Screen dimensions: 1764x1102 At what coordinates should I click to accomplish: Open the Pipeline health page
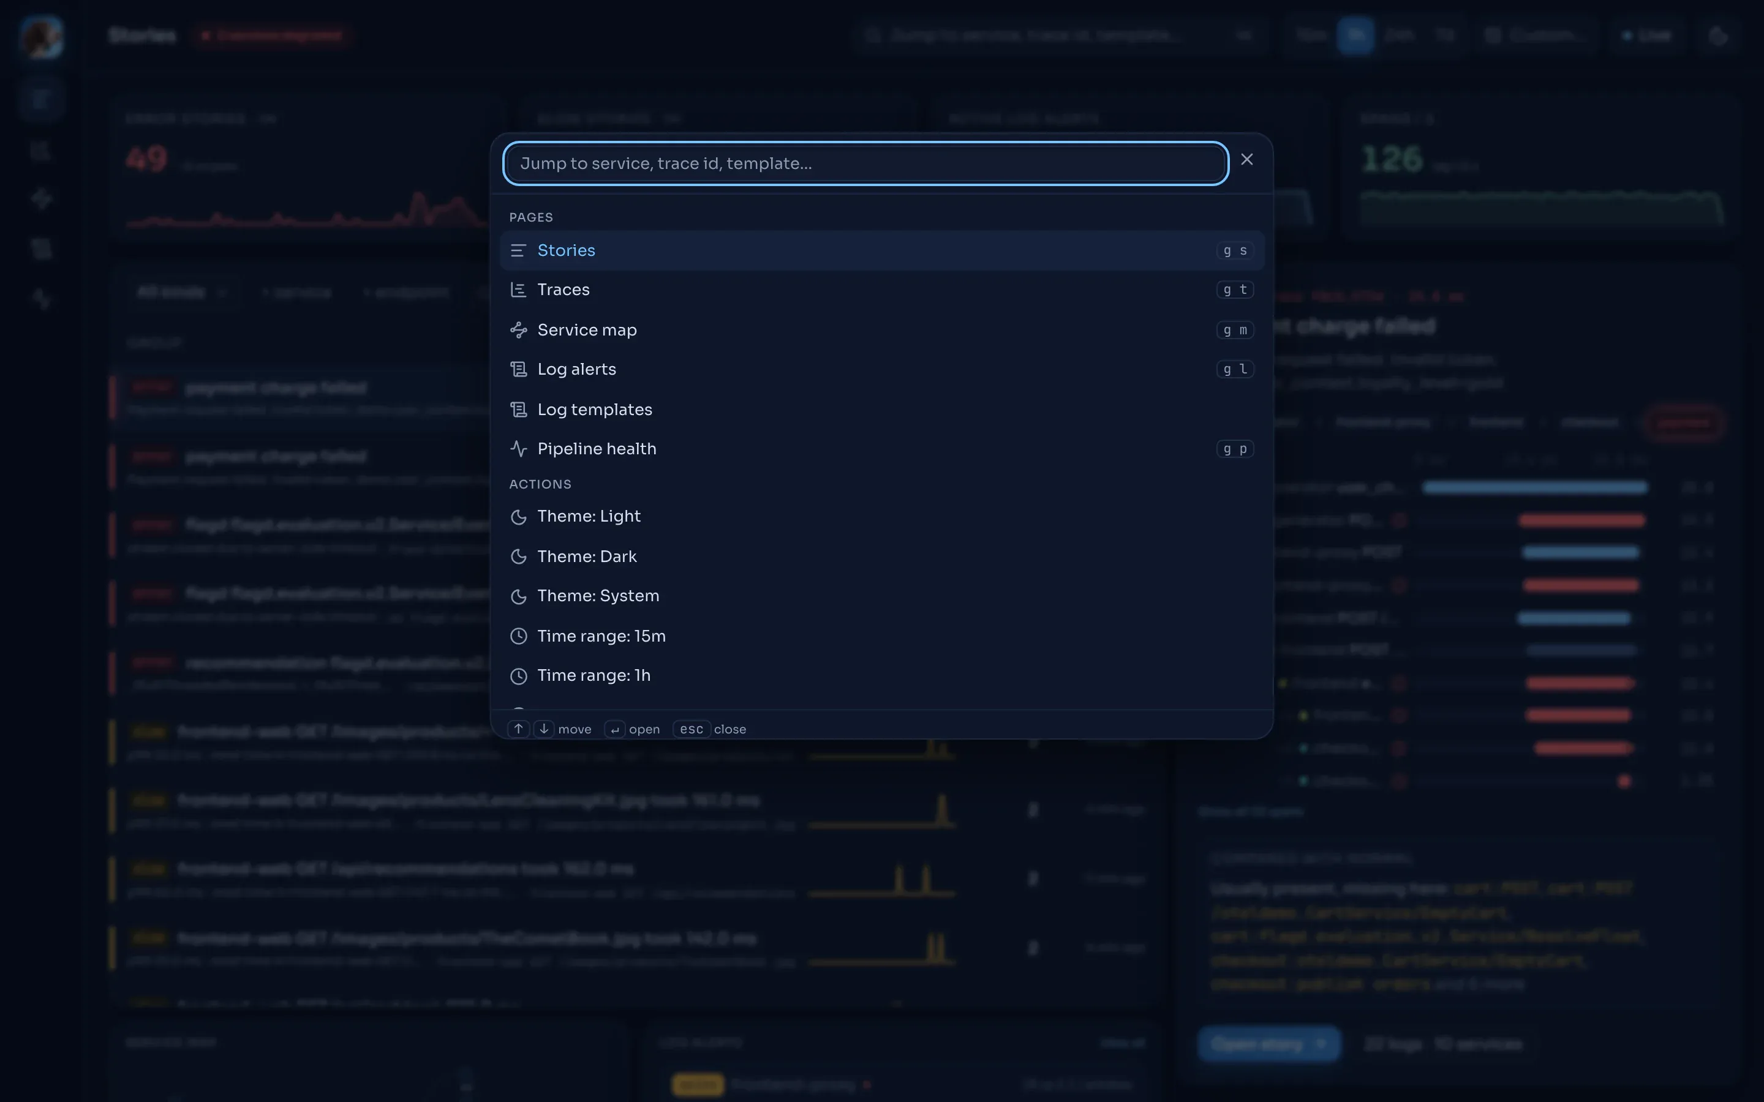(x=881, y=449)
